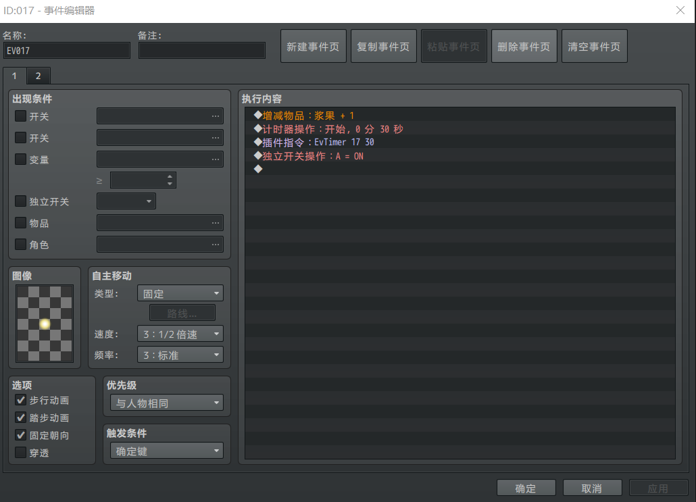Open 物品 selection ellipsis button
This screenshot has width=696, height=502.
pyautogui.click(x=216, y=223)
